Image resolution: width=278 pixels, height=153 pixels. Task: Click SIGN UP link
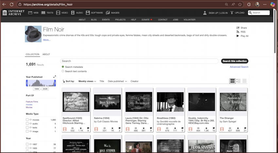click(214, 13)
